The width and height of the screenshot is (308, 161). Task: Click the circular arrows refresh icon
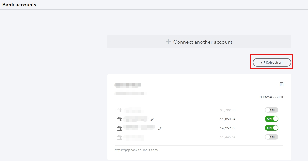(x=263, y=63)
